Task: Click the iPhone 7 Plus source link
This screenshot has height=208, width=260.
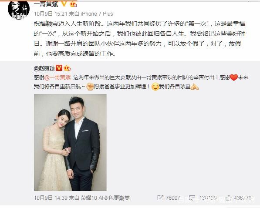Action: 97,14
